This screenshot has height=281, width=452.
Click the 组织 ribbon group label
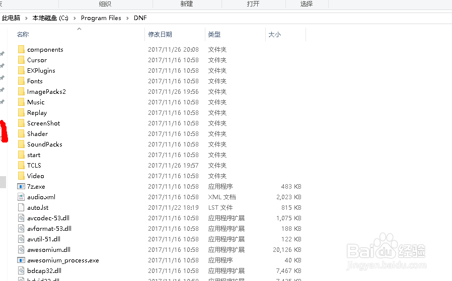(x=105, y=4)
